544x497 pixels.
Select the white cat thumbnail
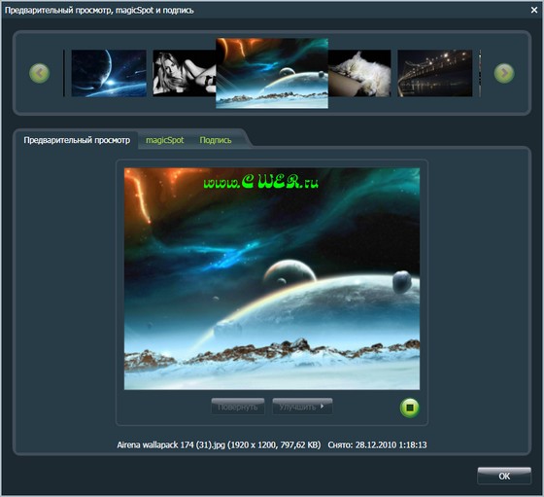(359, 73)
